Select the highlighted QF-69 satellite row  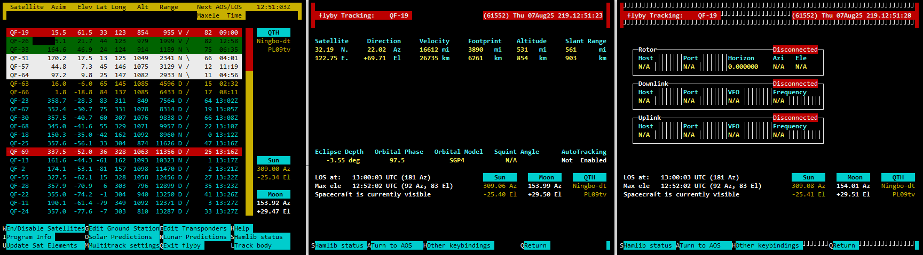124,152
